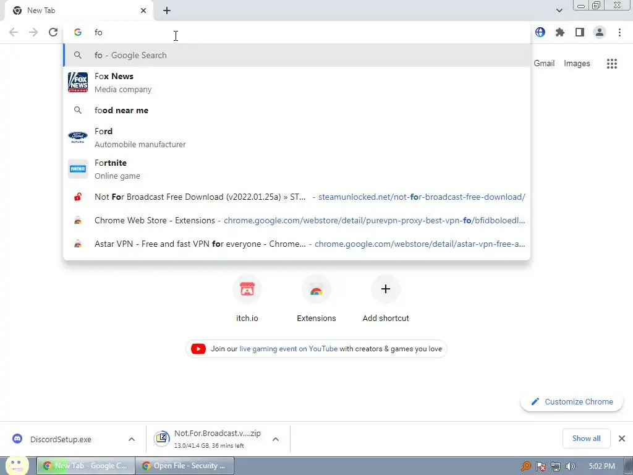This screenshot has width=633, height=475.
Task: Open the live gaming event on YouTube link
Action: (x=288, y=349)
